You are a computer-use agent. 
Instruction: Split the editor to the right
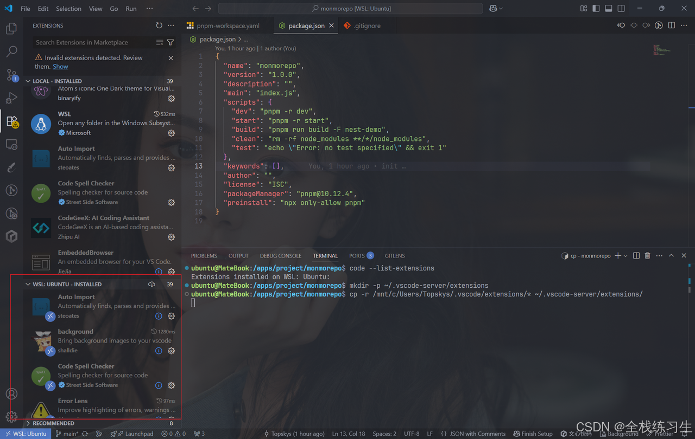(x=672, y=25)
